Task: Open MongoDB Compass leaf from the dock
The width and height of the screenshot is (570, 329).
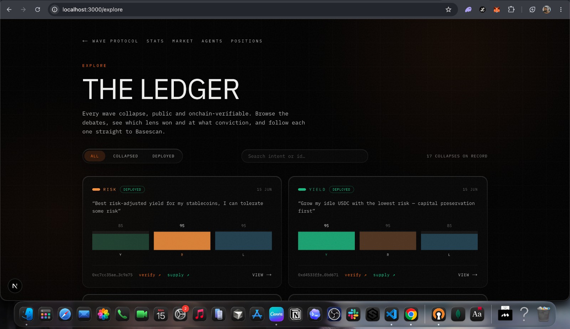Action: point(458,314)
